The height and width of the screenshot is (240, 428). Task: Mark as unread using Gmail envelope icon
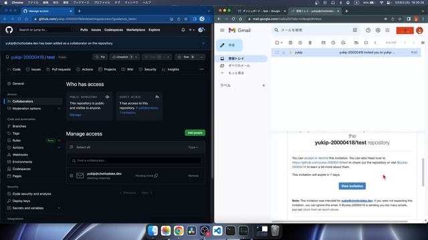[324, 43]
